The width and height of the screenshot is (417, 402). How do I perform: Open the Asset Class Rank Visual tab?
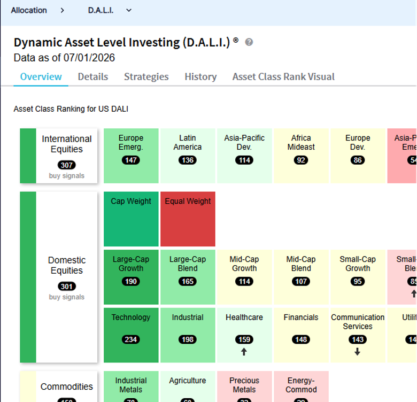pyautogui.click(x=283, y=76)
